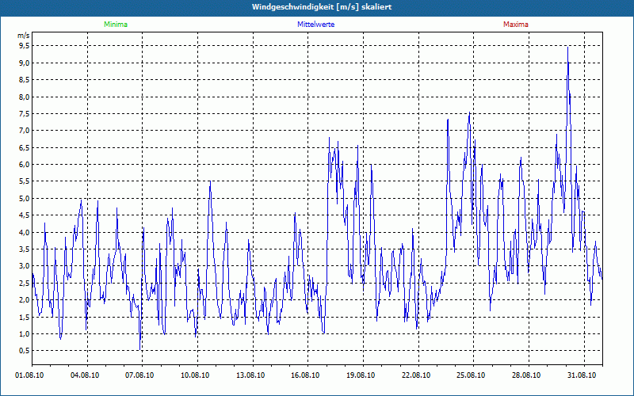This screenshot has width=634, height=396.
Task: Click the 5,0 y-axis value
Action: [x=25, y=198]
